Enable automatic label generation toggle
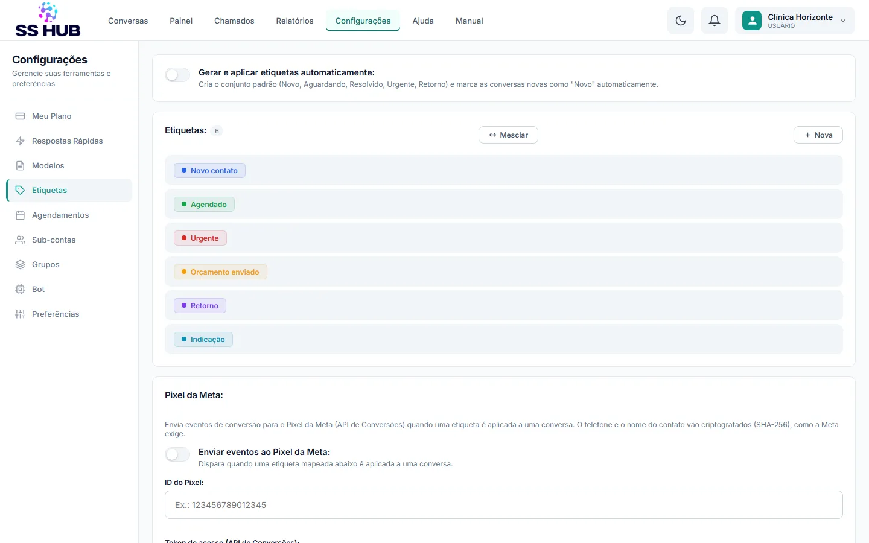 tap(177, 75)
